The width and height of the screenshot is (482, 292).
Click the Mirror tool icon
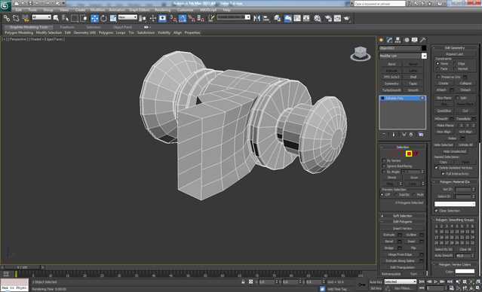click(257, 18)
